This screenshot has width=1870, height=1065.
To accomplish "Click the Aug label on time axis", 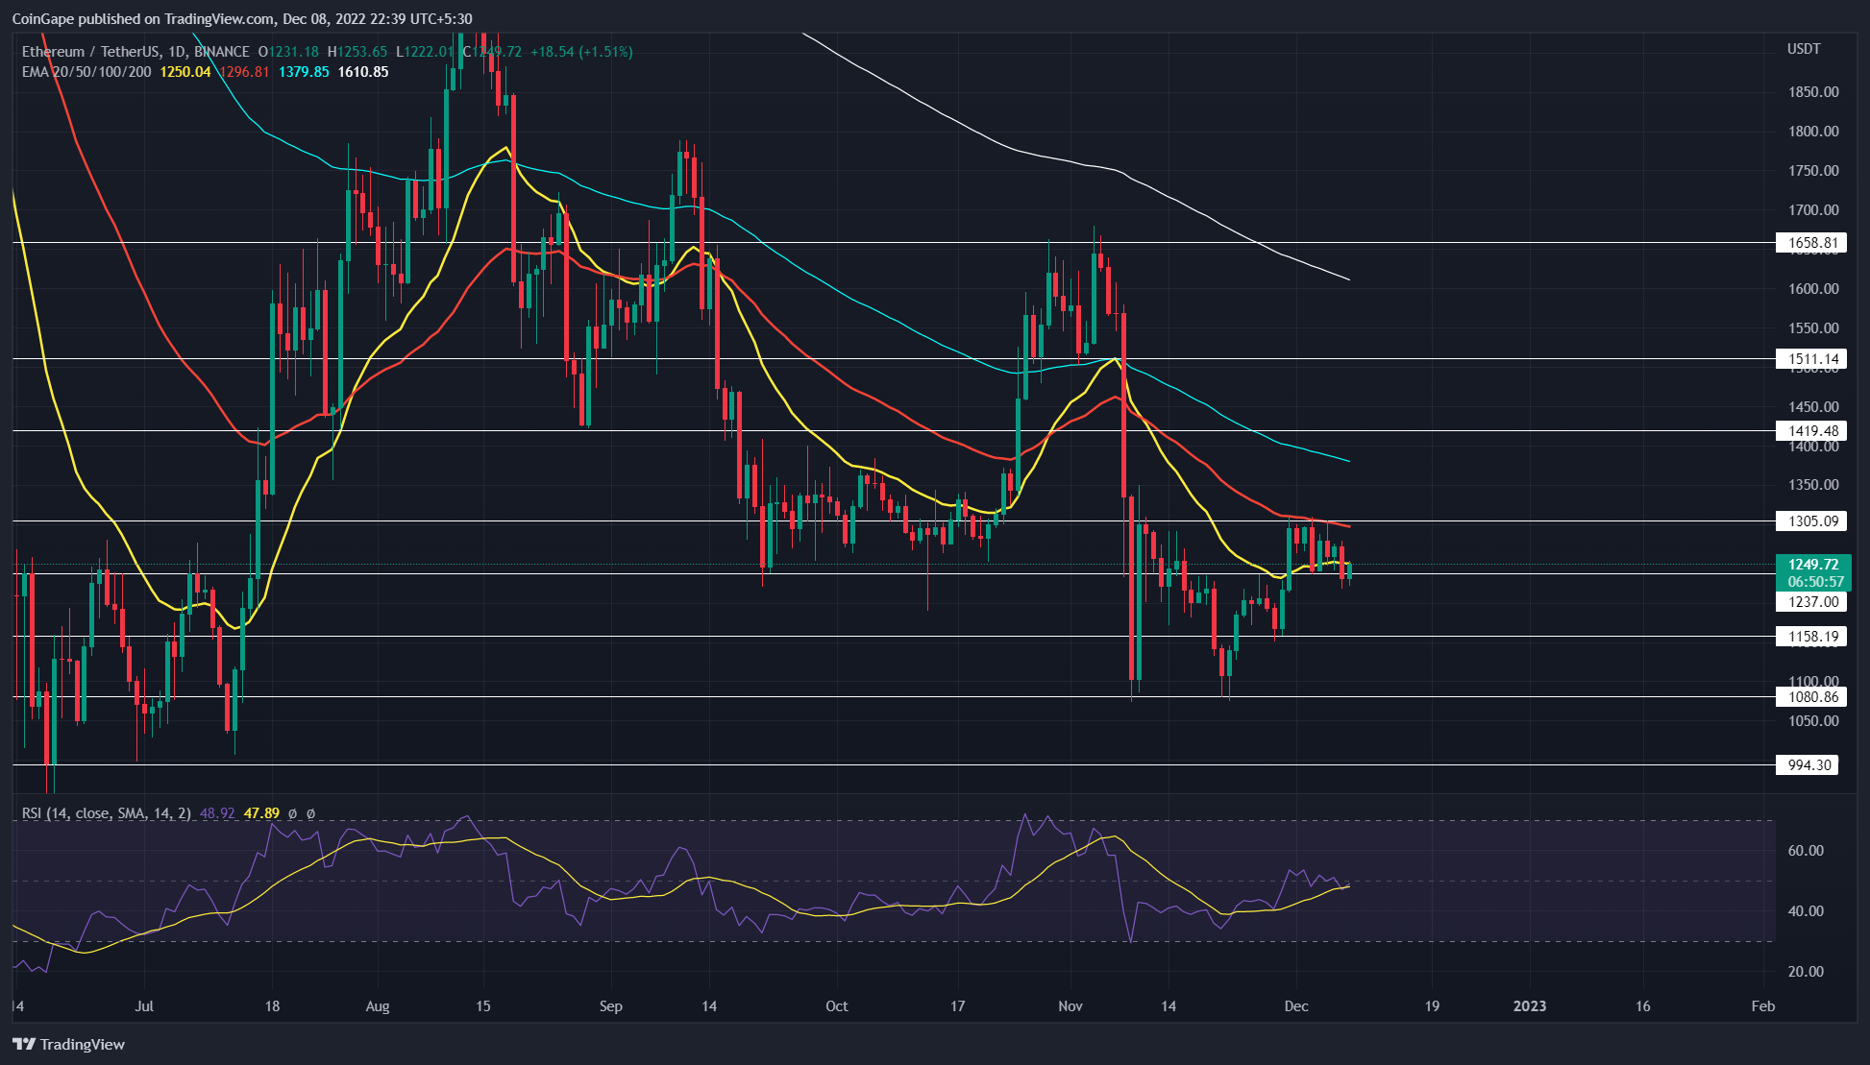I will pyautogui.click(x=378, y=1006).
